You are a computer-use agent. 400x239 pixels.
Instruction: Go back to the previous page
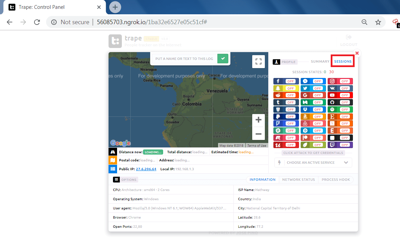(x=10, y=22)
